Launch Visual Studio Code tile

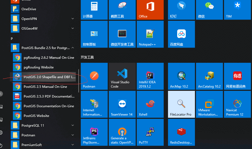(x=122, y=76)
